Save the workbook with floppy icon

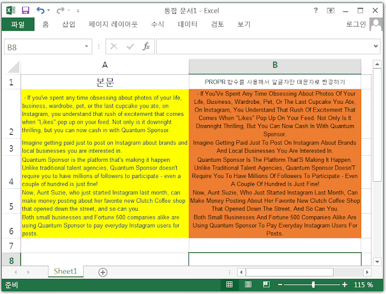click(x=25, y=10)
